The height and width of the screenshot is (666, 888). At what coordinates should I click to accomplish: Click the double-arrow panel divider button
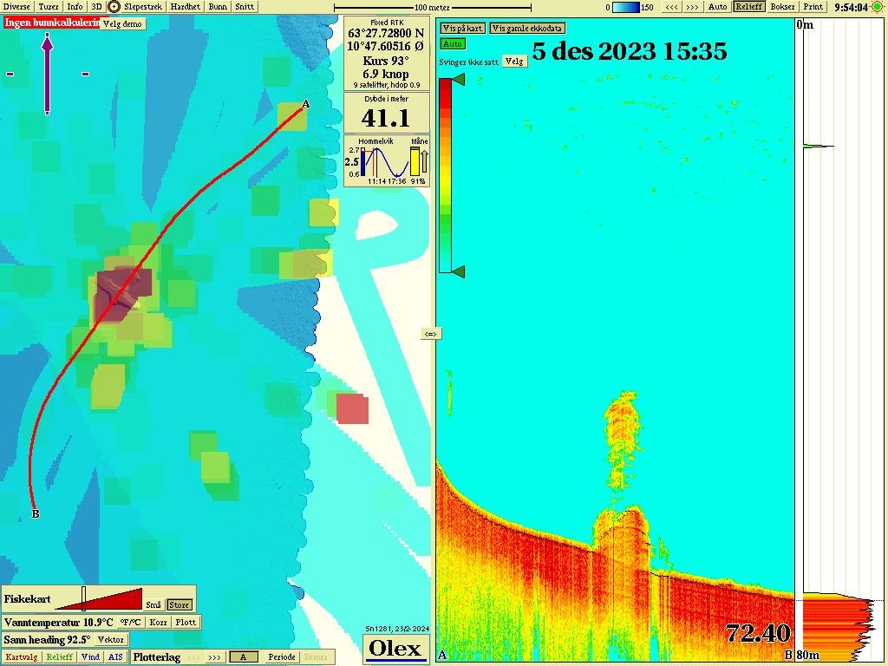point(431,334)
